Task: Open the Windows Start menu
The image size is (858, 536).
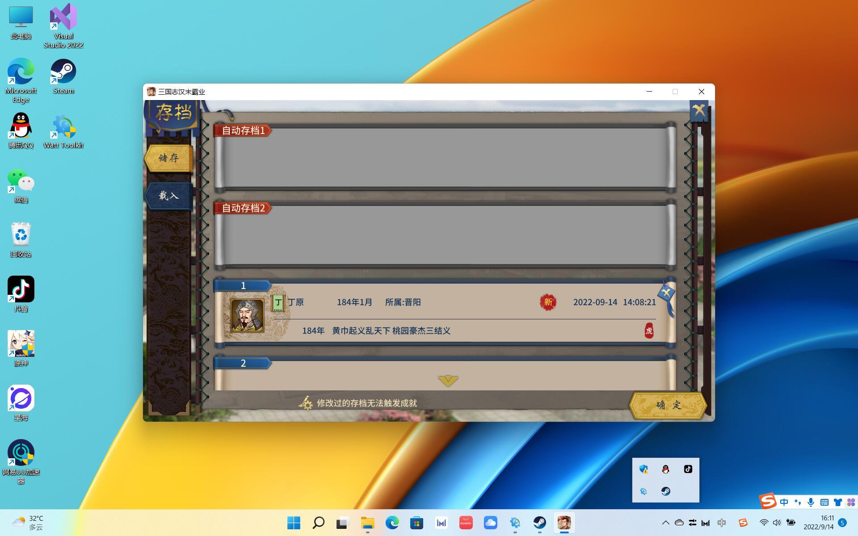Action: click(294, 523)
